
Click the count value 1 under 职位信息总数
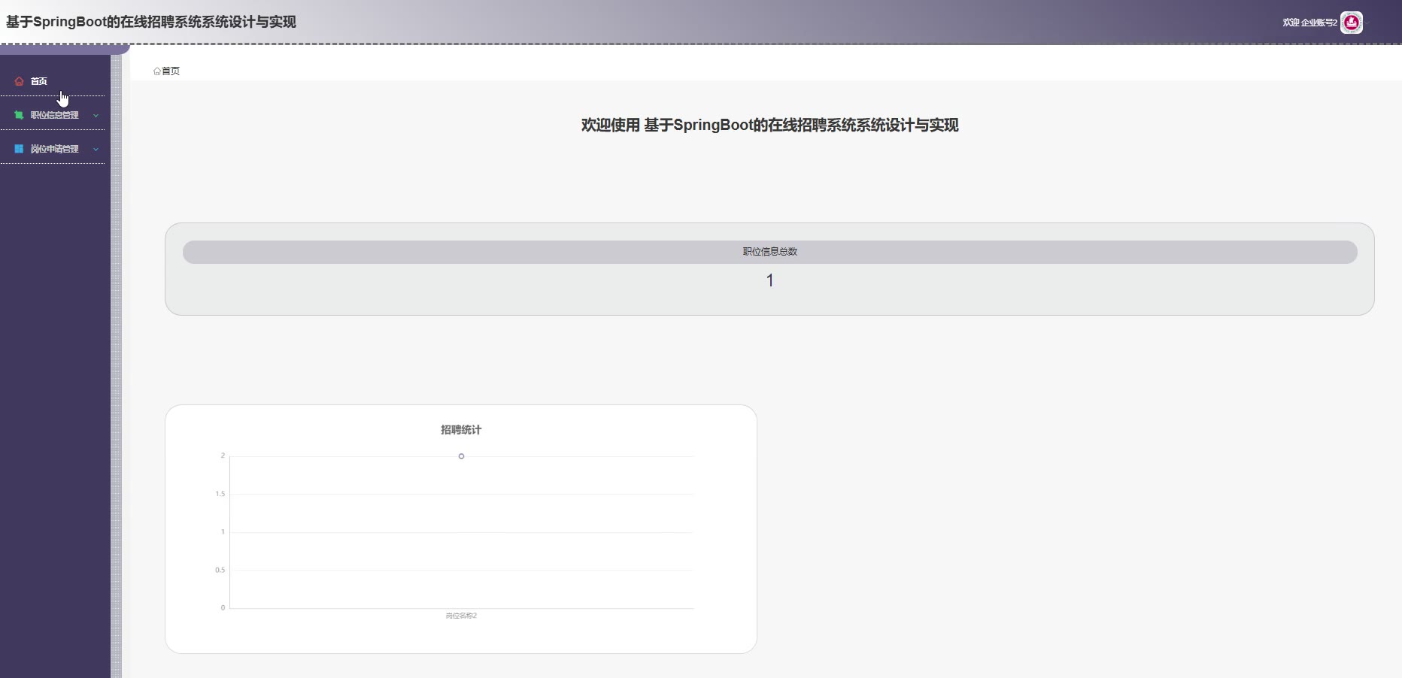769,280
